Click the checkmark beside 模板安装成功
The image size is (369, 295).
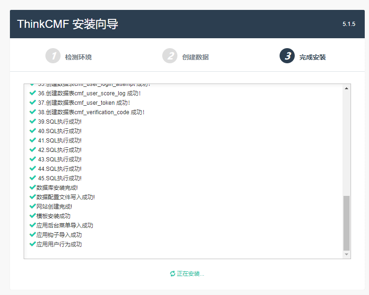coord(33,216)
